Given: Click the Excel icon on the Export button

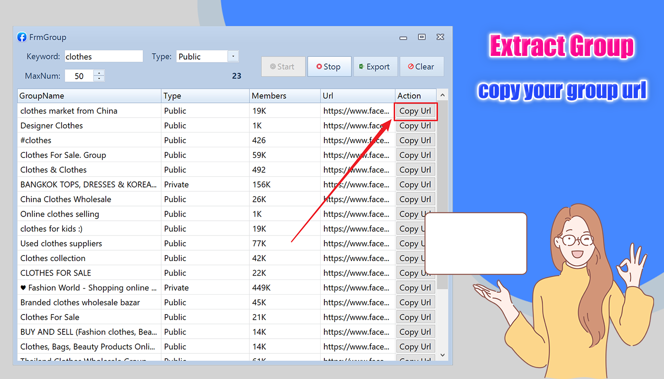Looking at the screenshot, I should coord(362,66).
